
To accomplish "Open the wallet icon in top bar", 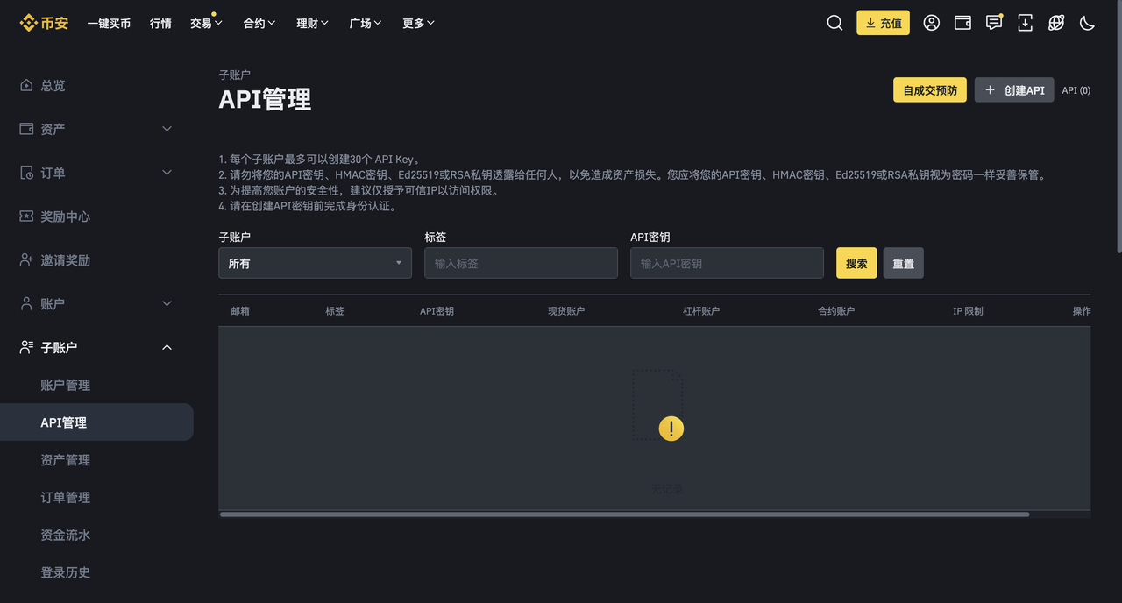I will 962,23.
